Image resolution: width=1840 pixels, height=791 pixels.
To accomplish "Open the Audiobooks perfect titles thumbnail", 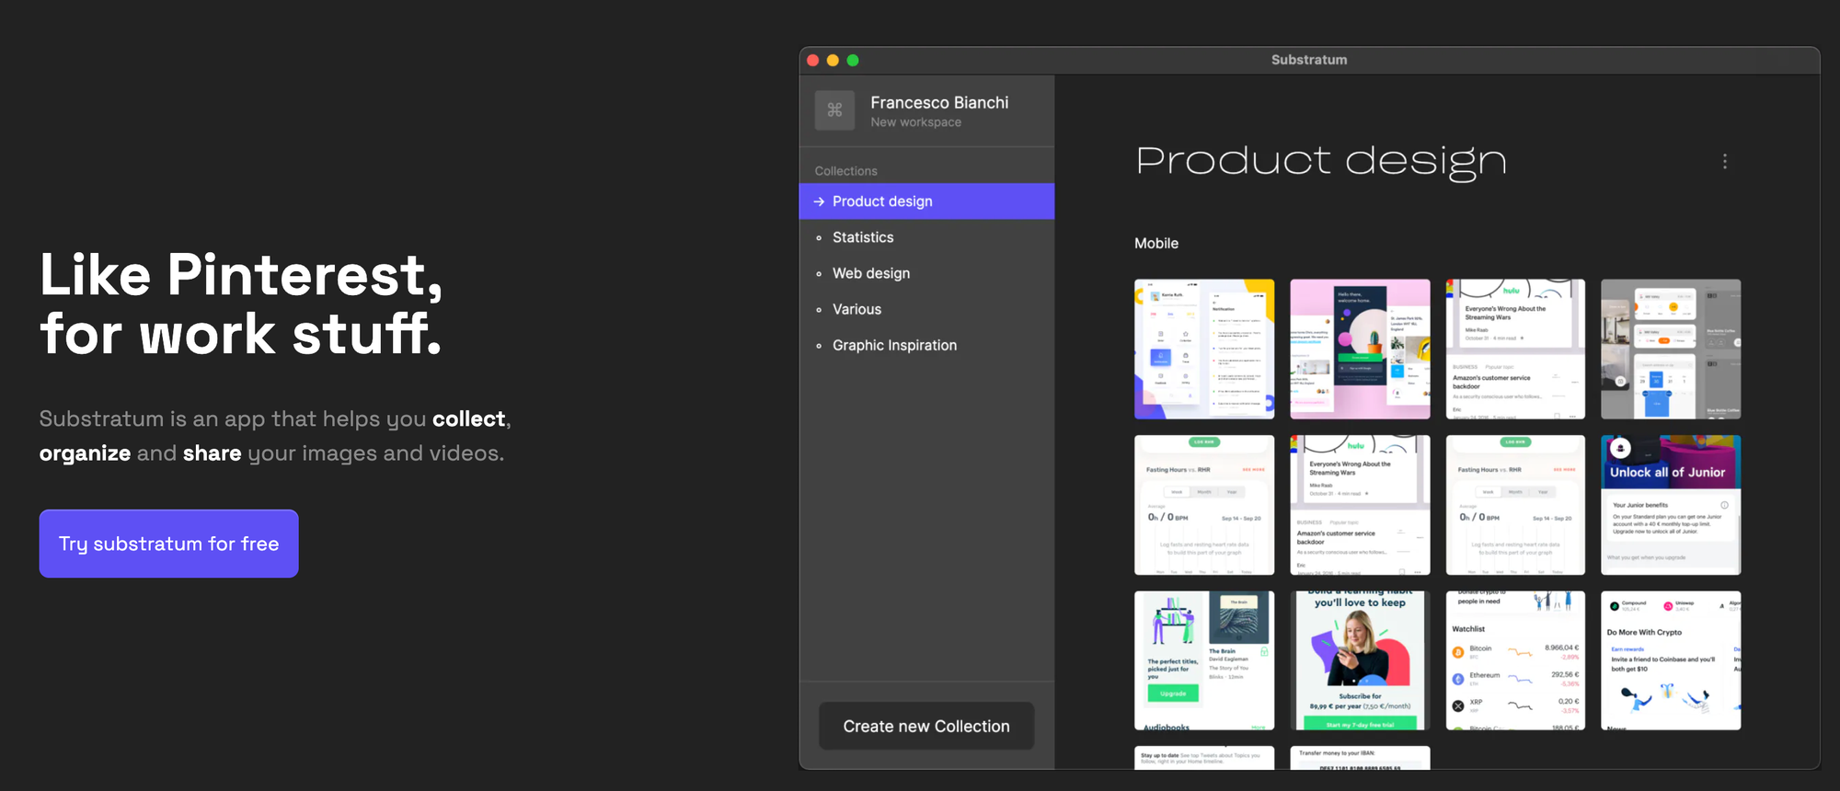I will pyautogui.click(x=1204, y=660).
